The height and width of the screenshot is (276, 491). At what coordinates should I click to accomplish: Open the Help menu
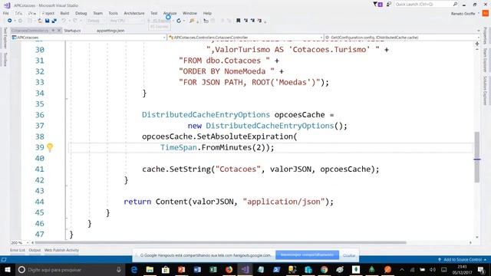point(207,13)
